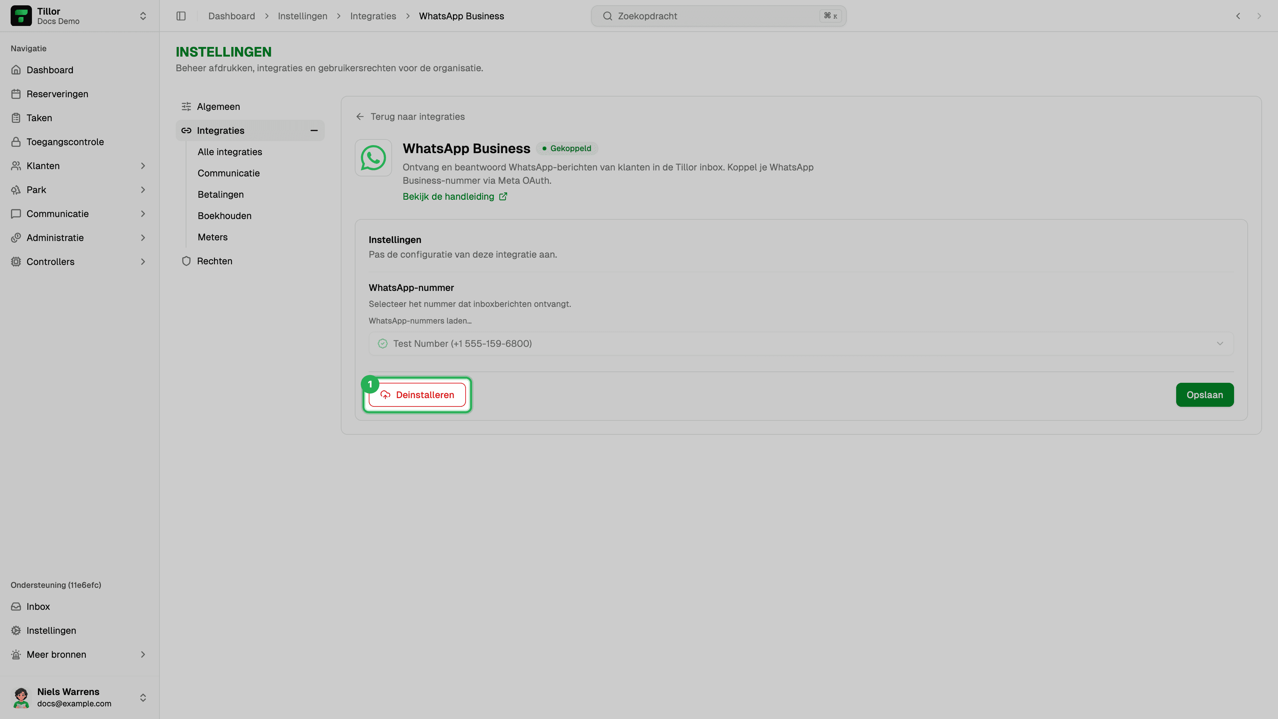Viewport: 1278px width, 719px height.
Task: Select Betalingen under Integraties
Action: coord(221,194)
